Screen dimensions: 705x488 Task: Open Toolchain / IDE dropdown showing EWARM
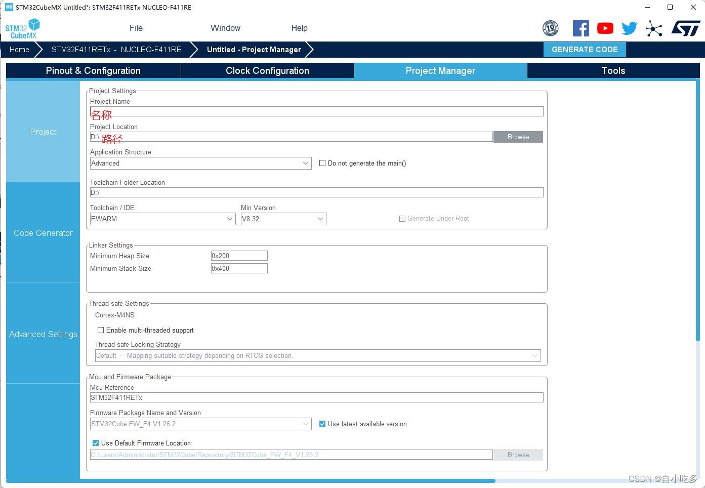(x=162, y=219)
